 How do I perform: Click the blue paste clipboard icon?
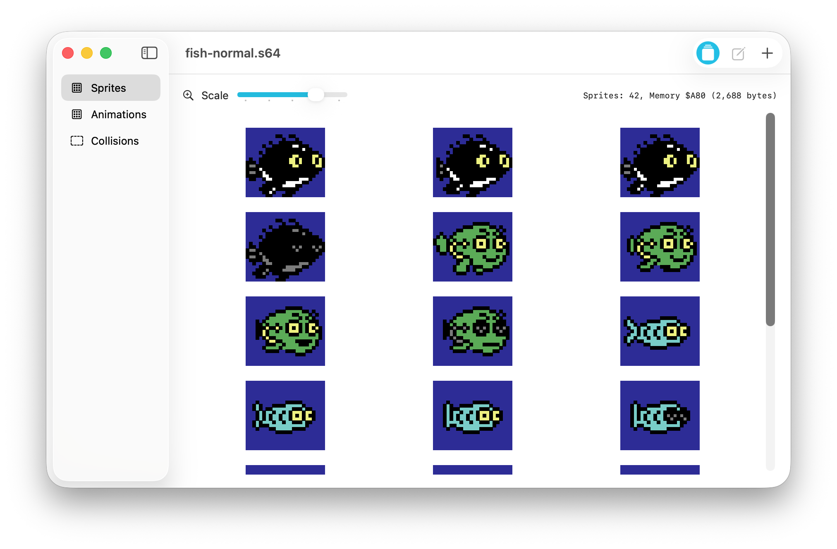708,53
